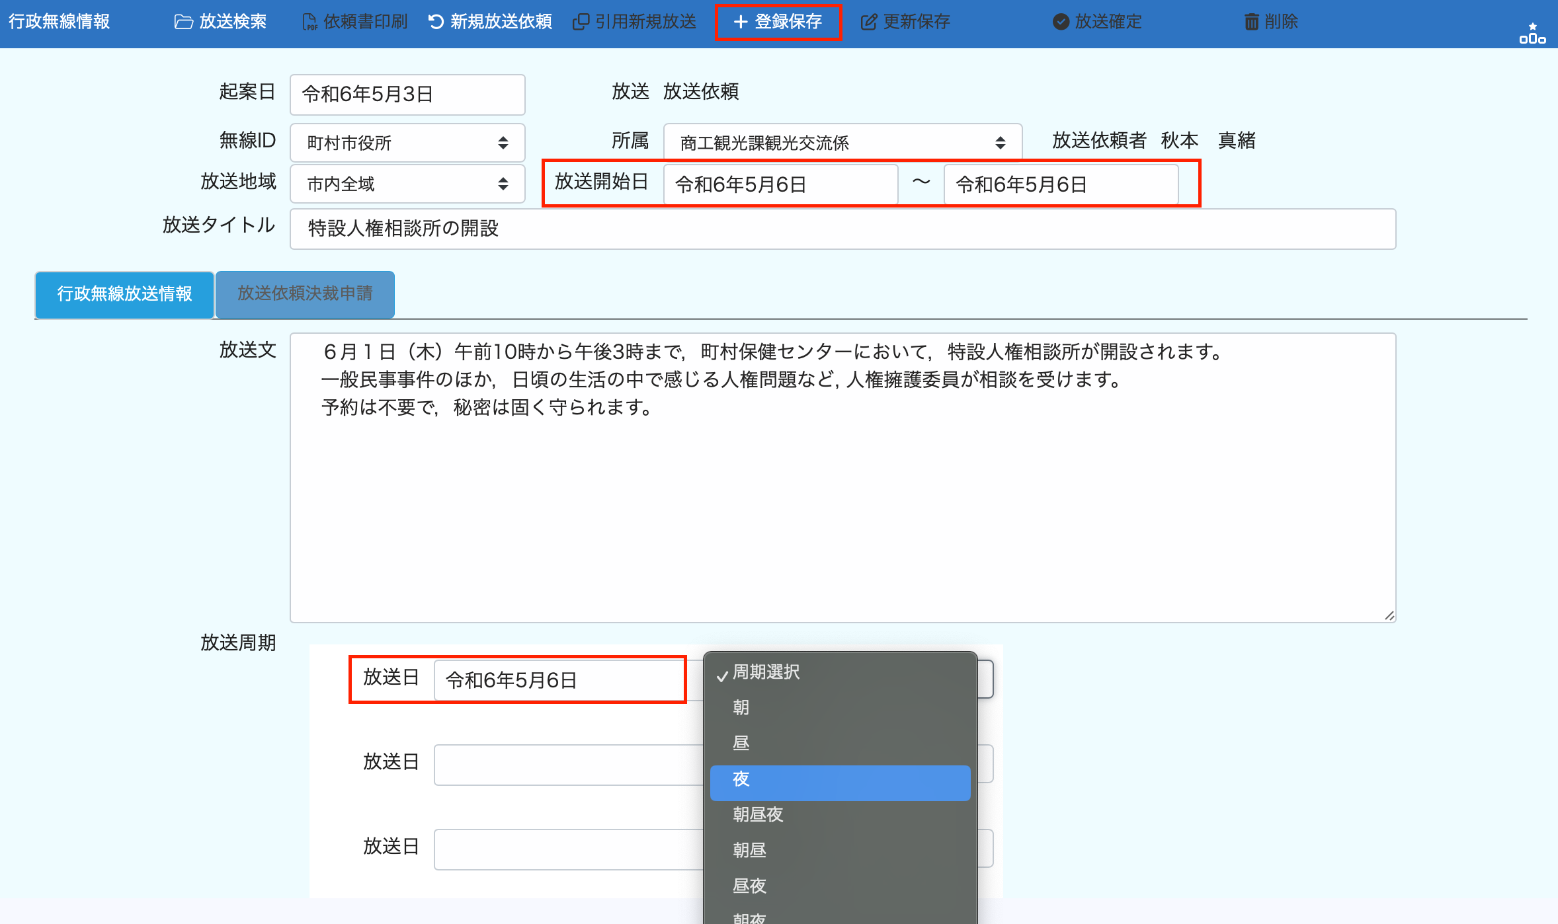Switch to the 放送依頼決裁申請 tab
This screenshot has height=924, width=1558.
(x=305, y=293)
